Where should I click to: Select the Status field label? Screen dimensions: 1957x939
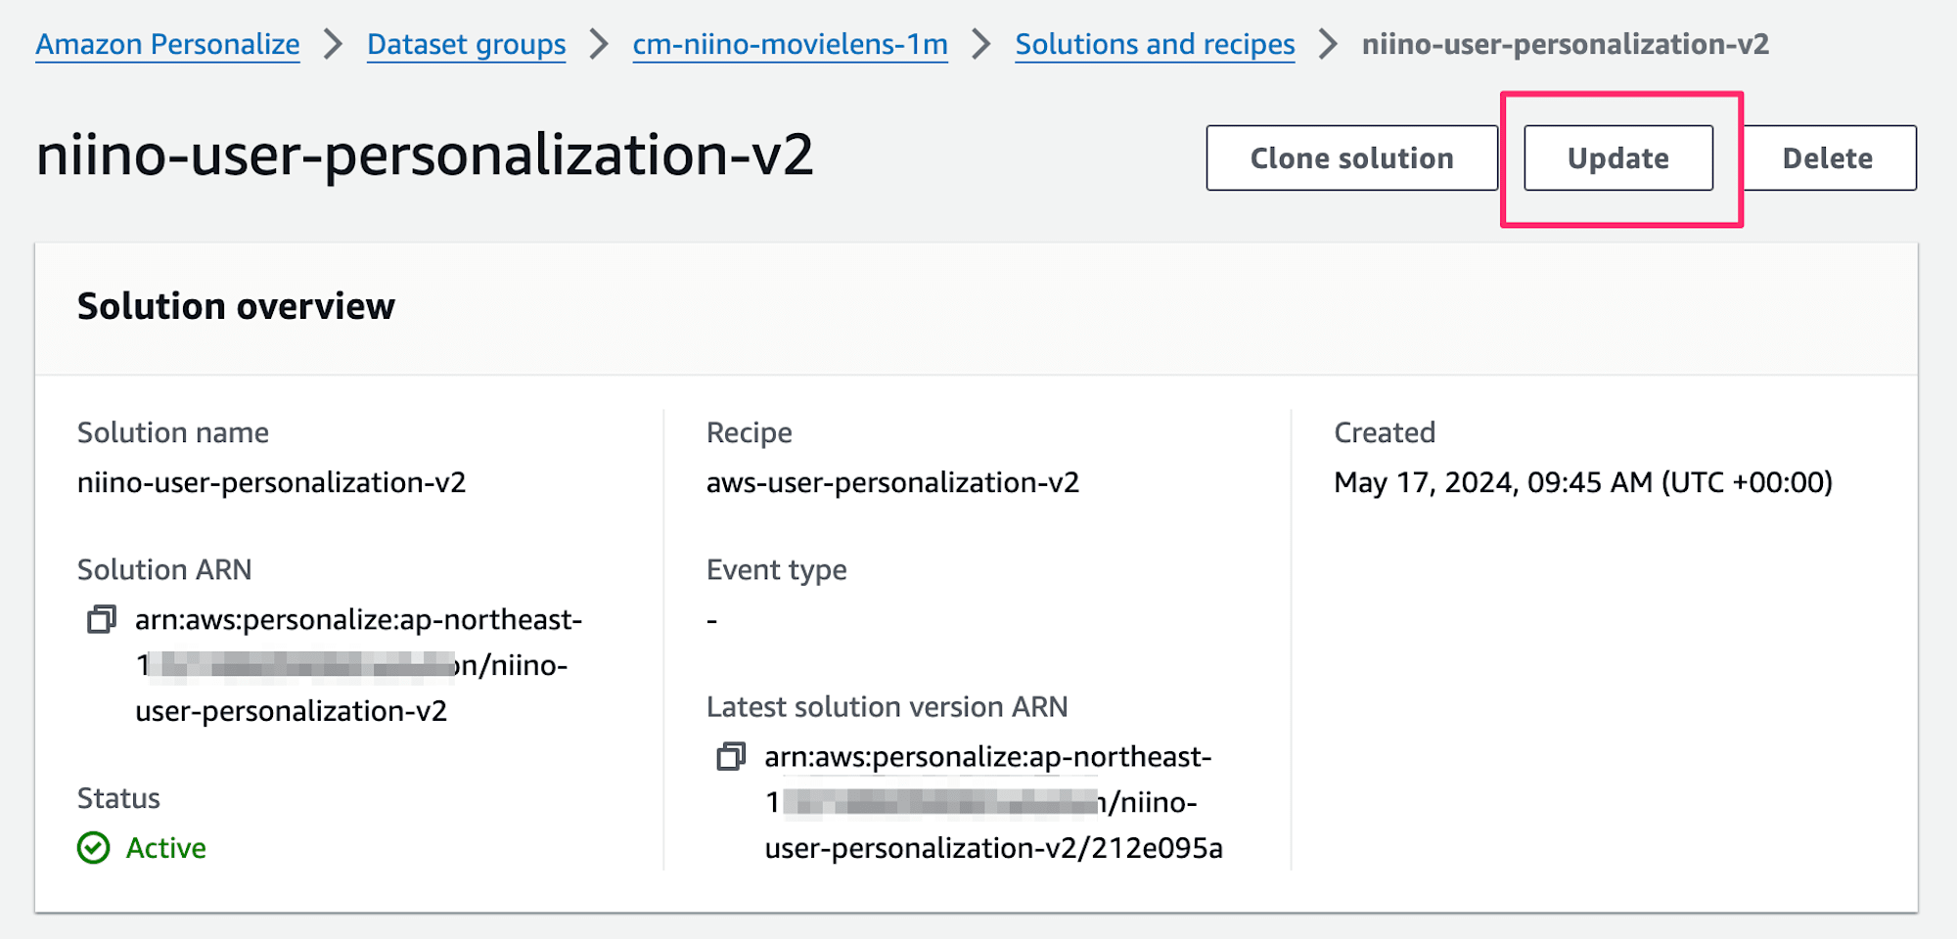[x=118, y=798]
